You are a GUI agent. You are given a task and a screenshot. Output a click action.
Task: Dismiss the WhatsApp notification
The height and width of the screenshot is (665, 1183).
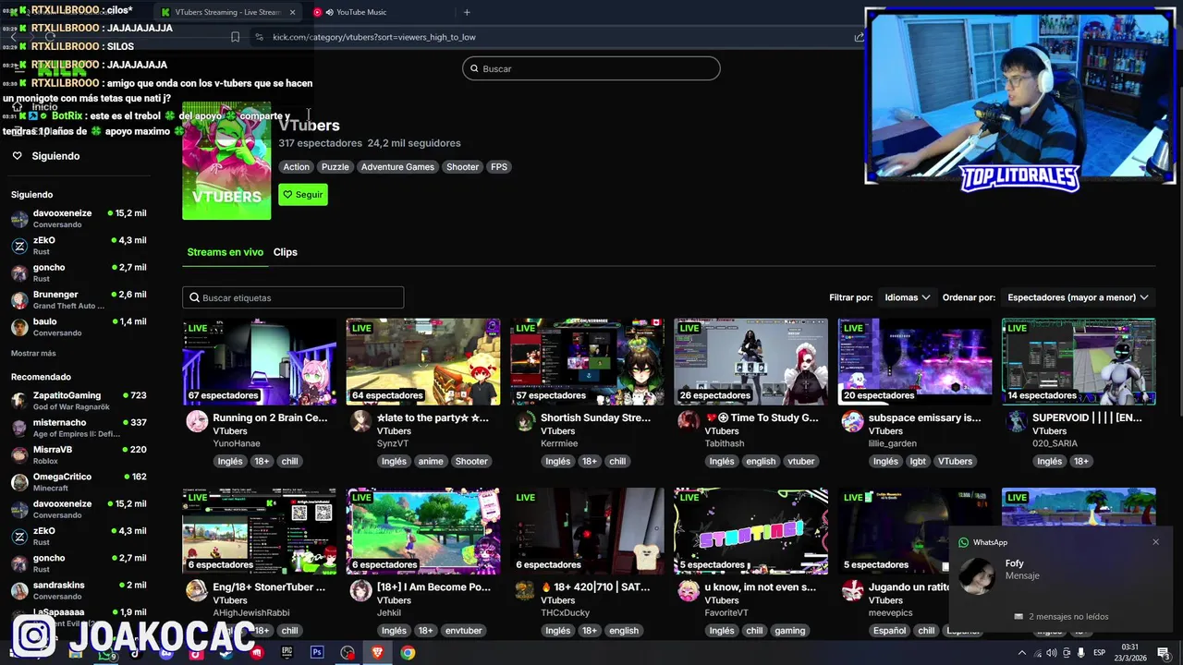pos(1155,542)
